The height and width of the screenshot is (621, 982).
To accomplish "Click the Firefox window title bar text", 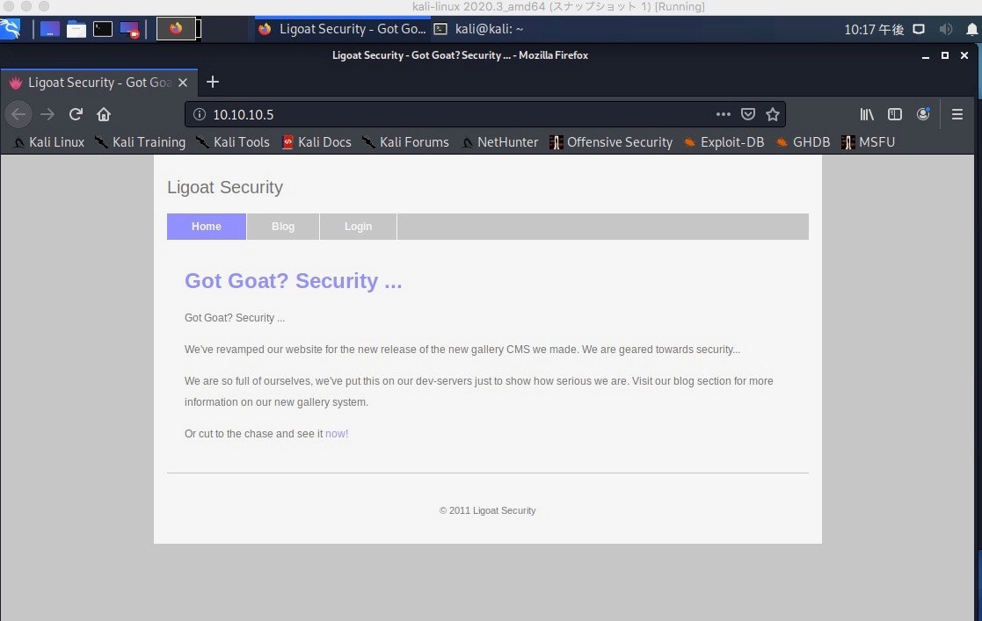I will click(x=460, y=55).
